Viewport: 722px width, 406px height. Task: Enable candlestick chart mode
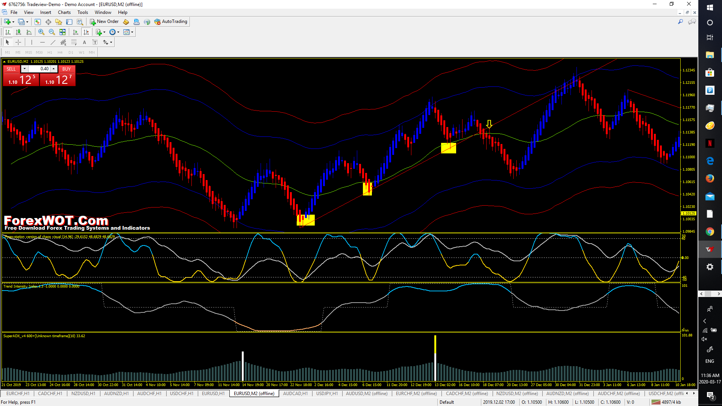coord(18,32)
